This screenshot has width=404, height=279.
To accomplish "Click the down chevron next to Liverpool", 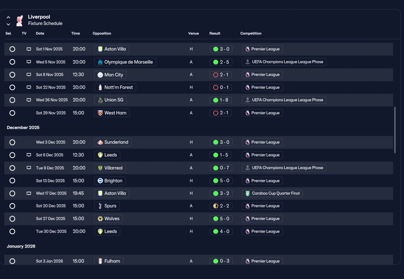I will (x=9, y=24).
